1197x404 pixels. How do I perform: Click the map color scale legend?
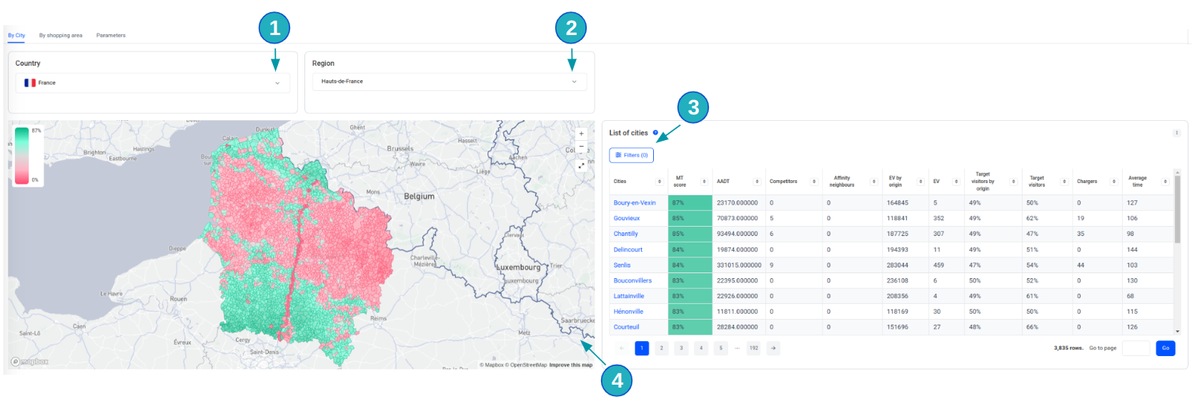tap(22, 155)
